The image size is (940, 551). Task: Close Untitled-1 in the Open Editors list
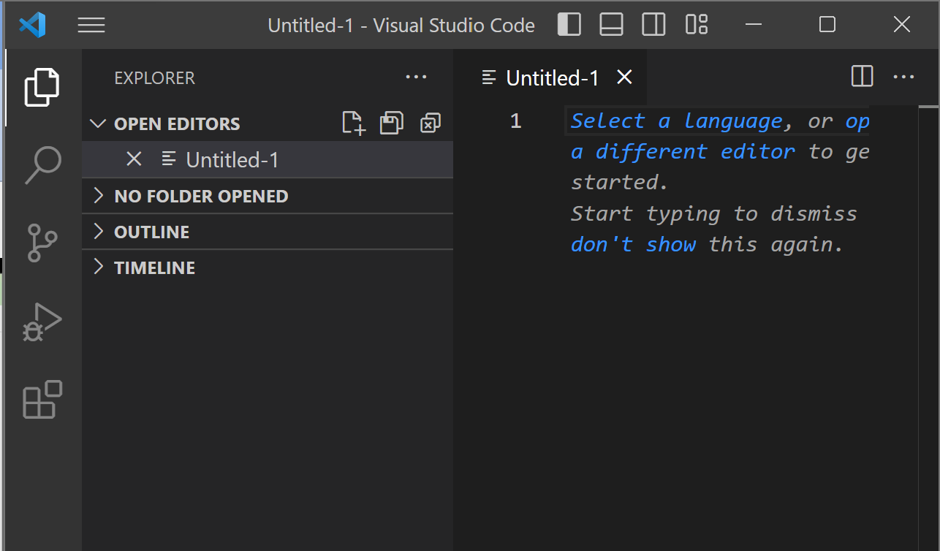click(x=134, y=159)
